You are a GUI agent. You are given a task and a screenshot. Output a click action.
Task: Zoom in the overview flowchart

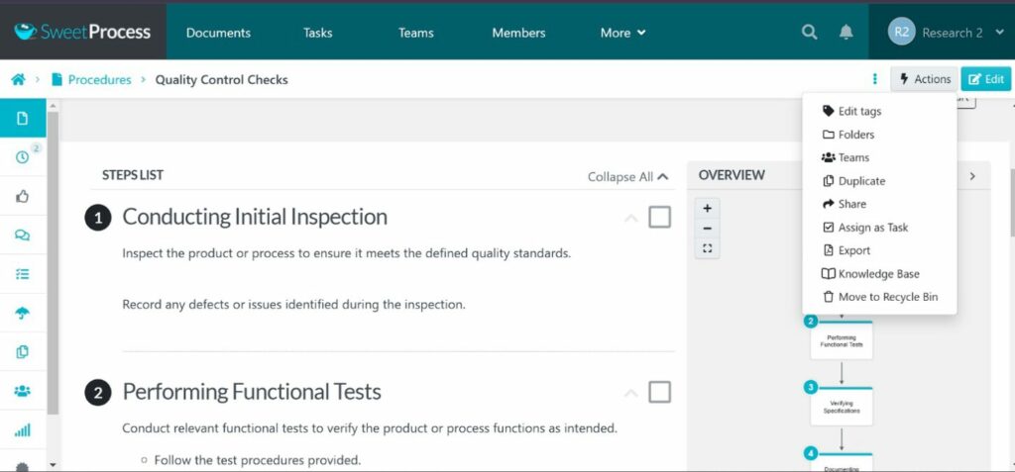click(x=707, y=209)
